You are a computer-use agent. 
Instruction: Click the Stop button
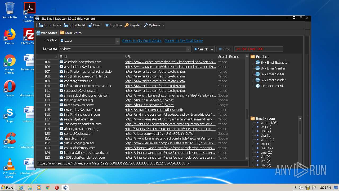(225, 49)
